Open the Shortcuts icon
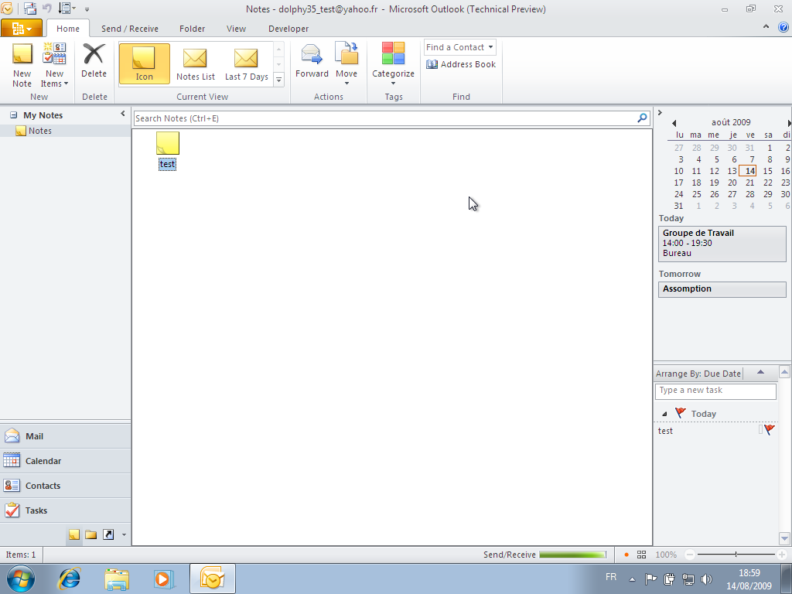This screenshot has width=792, height=594. click(108, 534)
